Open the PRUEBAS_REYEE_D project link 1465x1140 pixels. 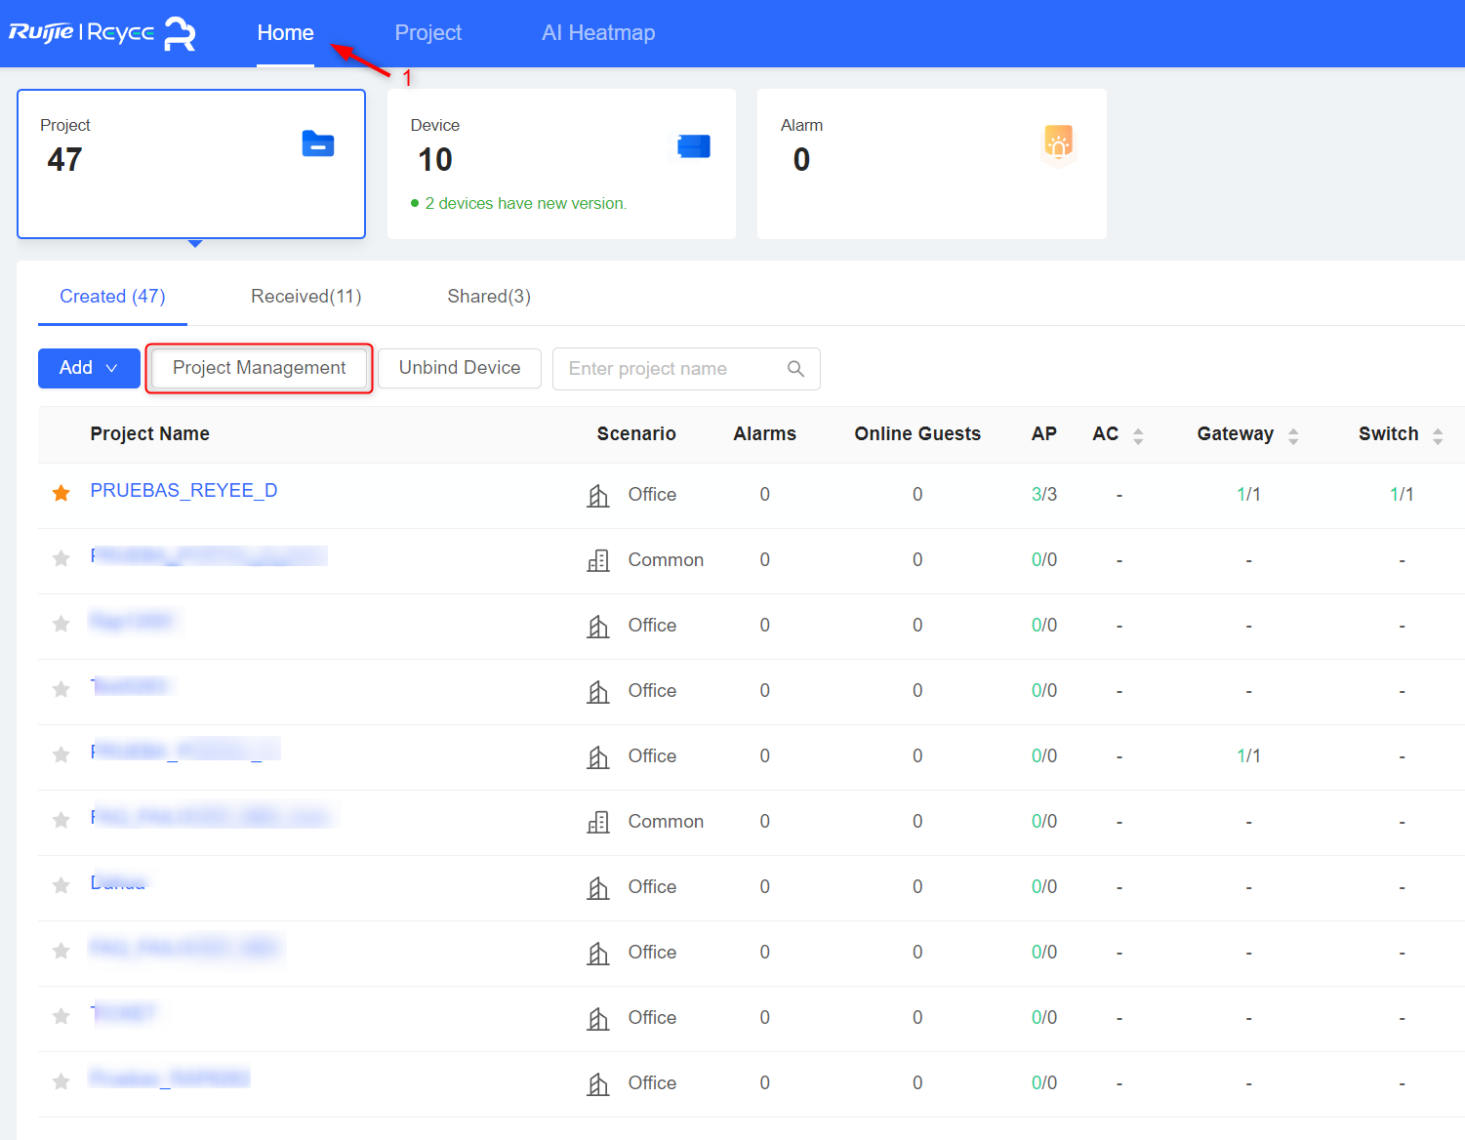183,491
